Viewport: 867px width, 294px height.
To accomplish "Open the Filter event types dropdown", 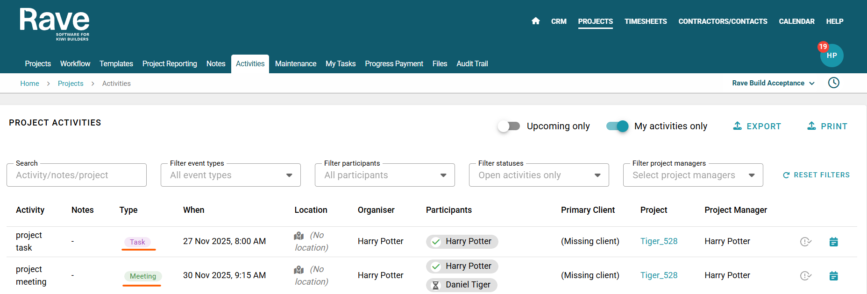I will pyautogui.click(x=230, y=175).
